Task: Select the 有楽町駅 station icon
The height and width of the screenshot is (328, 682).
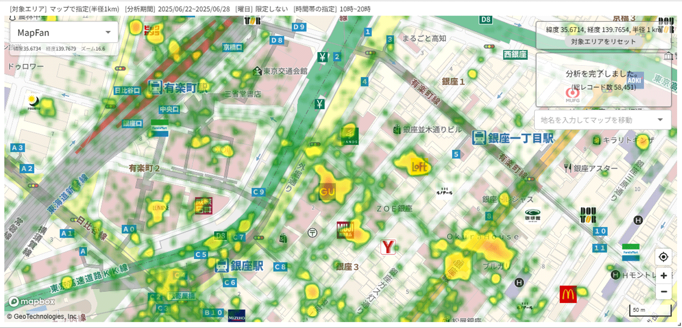Action: (x=155, y=87)
